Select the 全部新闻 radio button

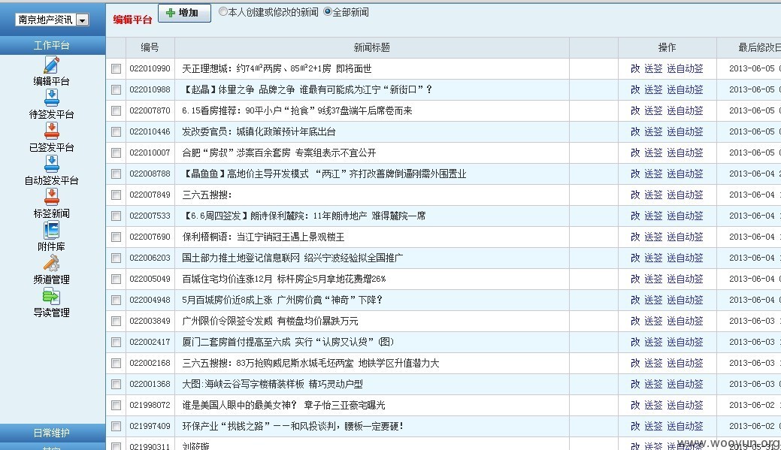pos(328,12)
